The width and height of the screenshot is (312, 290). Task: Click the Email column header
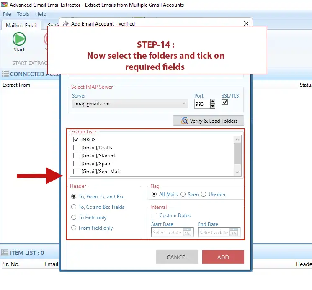click(x=51, y=264)
